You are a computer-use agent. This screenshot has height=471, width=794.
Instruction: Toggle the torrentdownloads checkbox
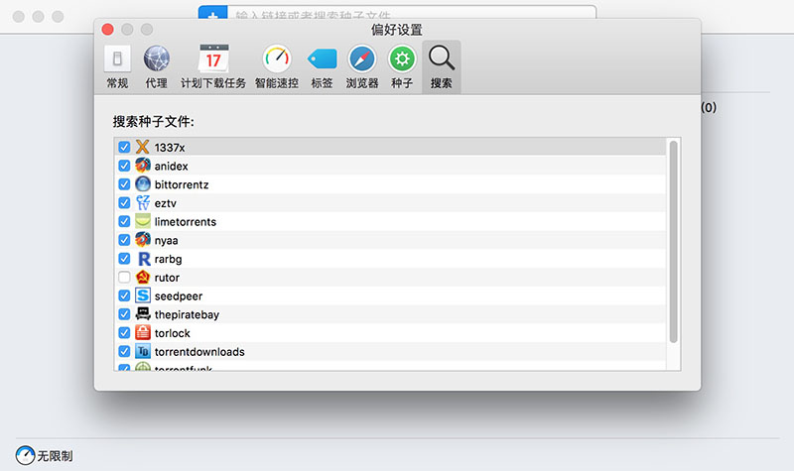124,351
